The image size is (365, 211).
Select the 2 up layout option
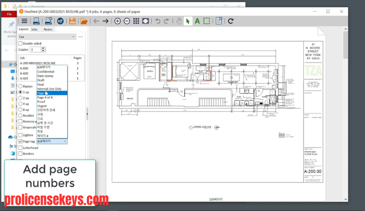(x=21, y=98)
